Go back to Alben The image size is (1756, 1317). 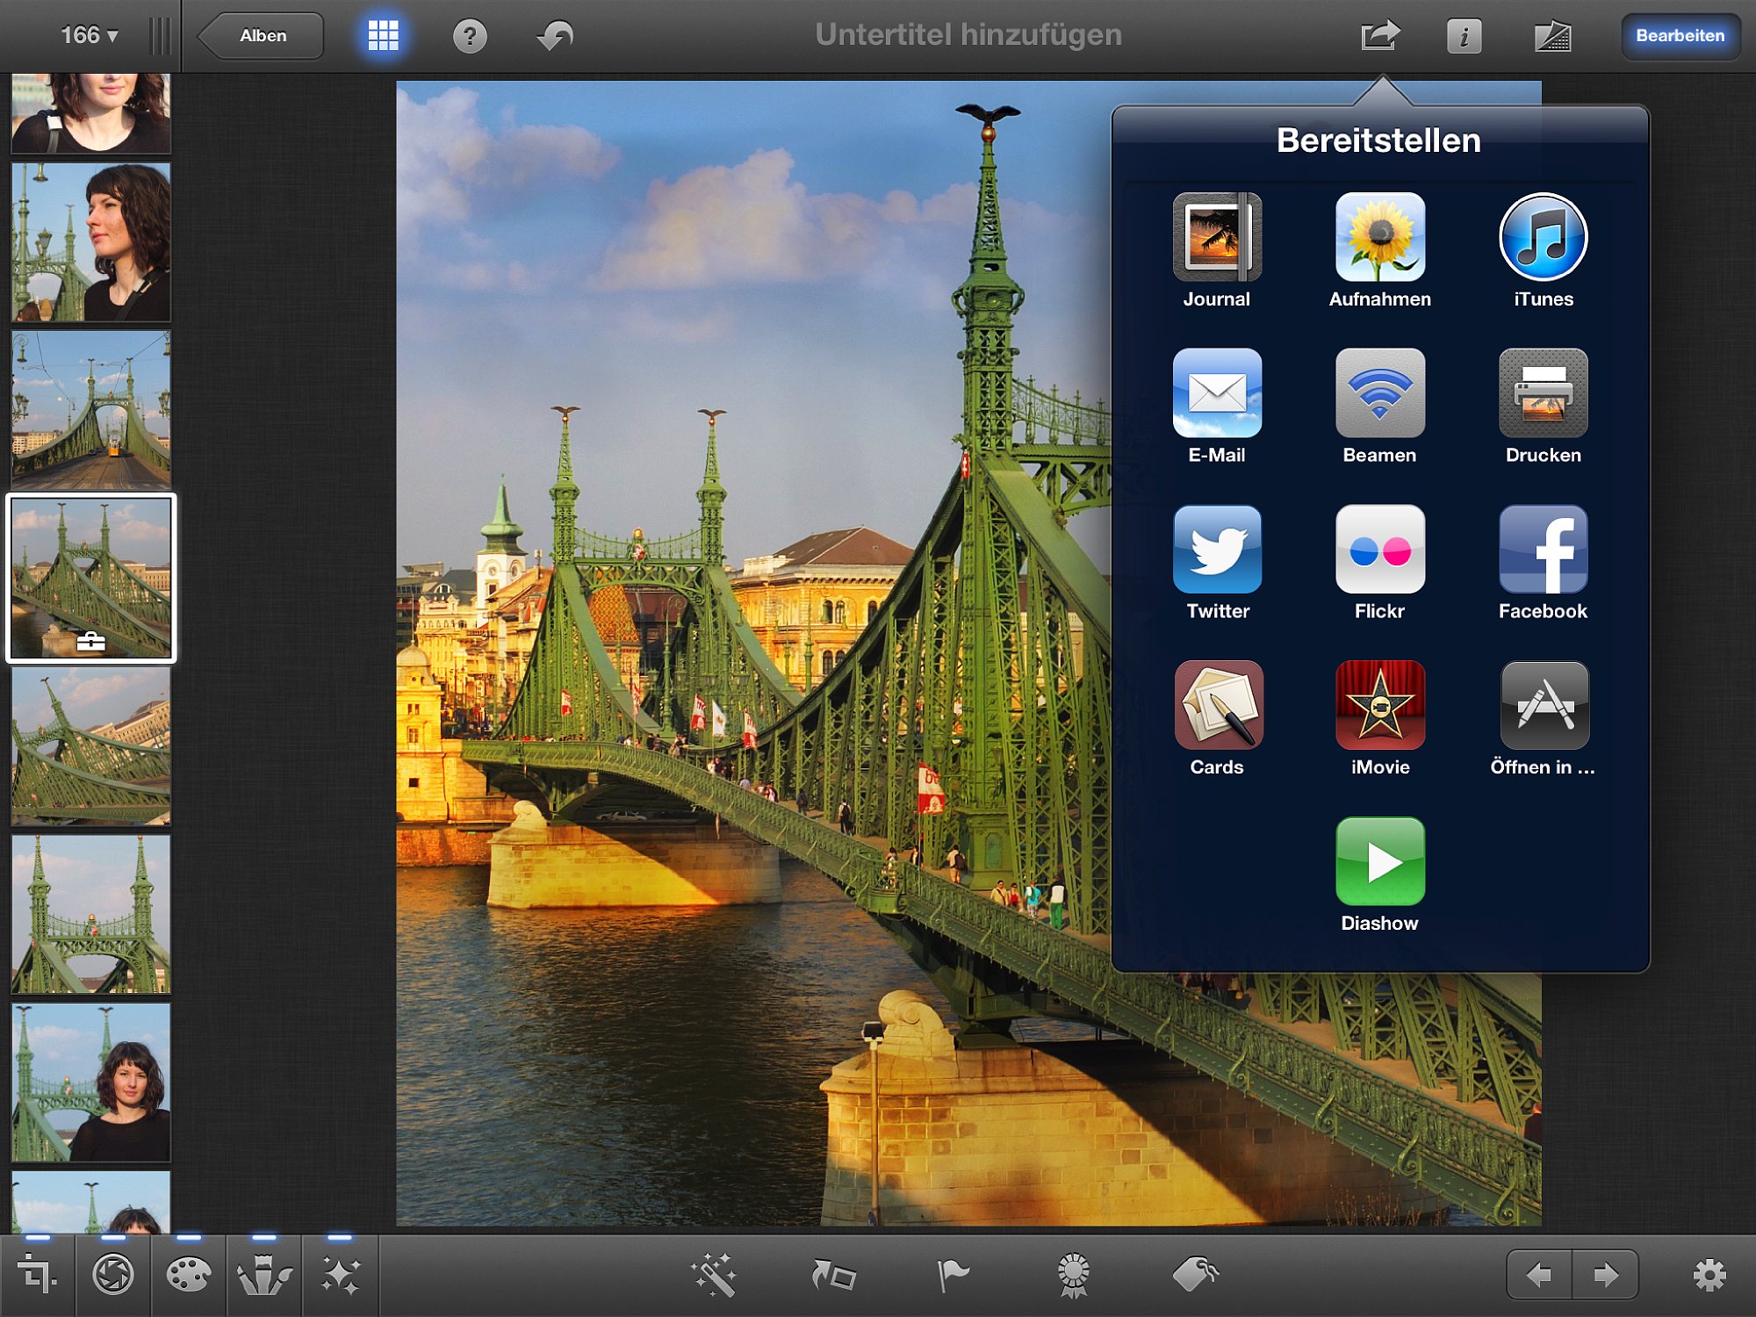tap(260, 36)
